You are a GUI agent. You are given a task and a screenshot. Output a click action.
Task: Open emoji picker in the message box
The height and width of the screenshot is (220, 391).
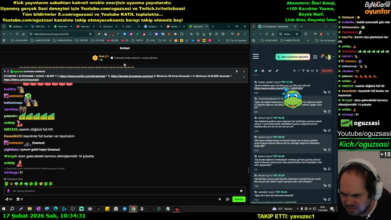(x=241, y=191)
